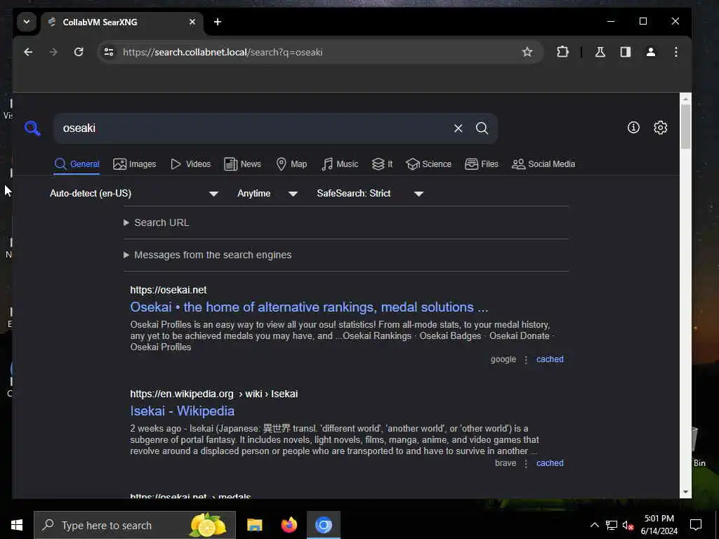Open the Isekai - Wikipedia result

[x=182, y=411]
